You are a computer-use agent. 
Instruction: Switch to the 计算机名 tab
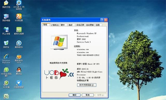[x=55, y=25]
